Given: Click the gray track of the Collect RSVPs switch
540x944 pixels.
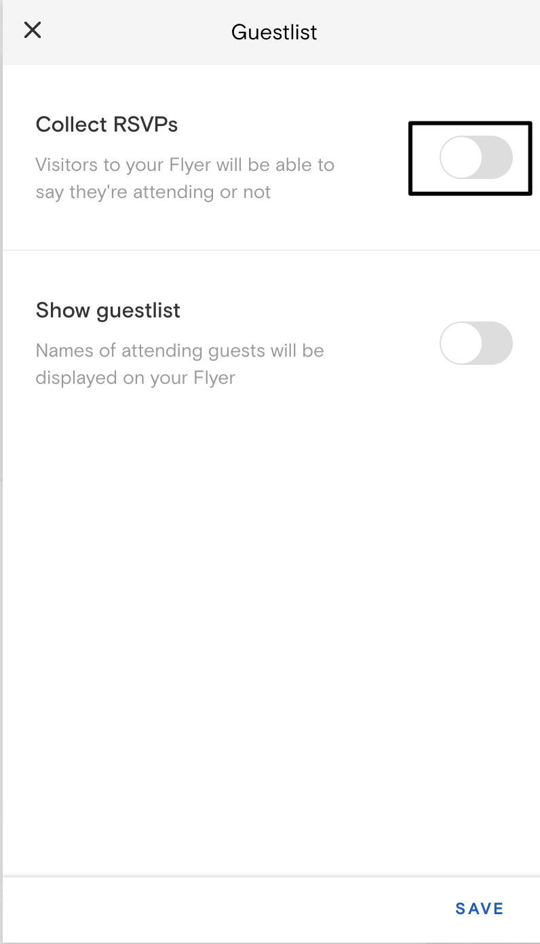Looking at the screenshot, I should pyautogui.click(x=498, y=157).
